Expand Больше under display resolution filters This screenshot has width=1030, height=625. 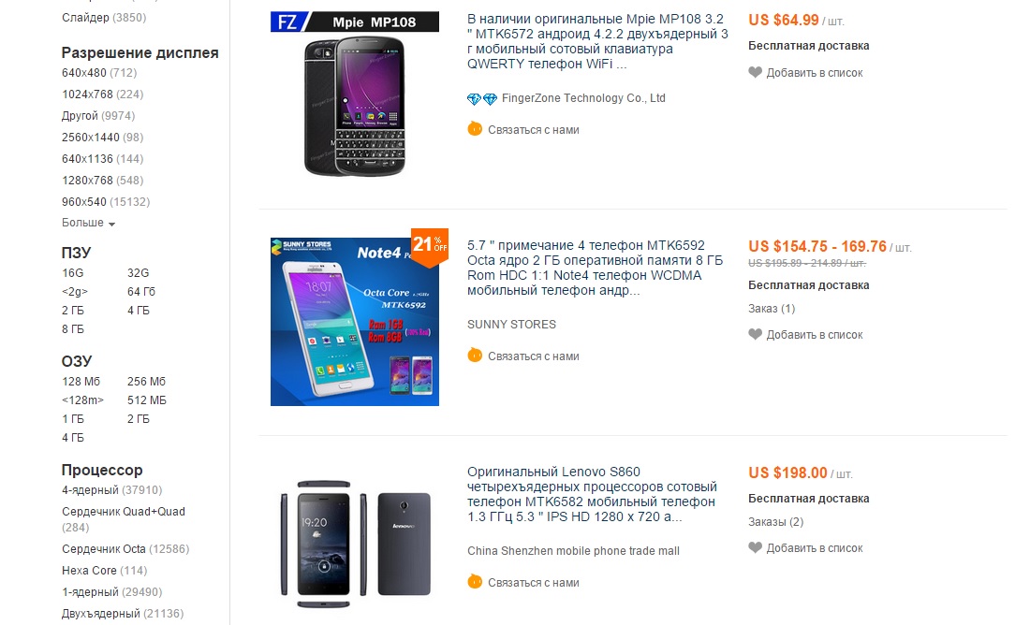pyautogui.click(x=88, y=224)
